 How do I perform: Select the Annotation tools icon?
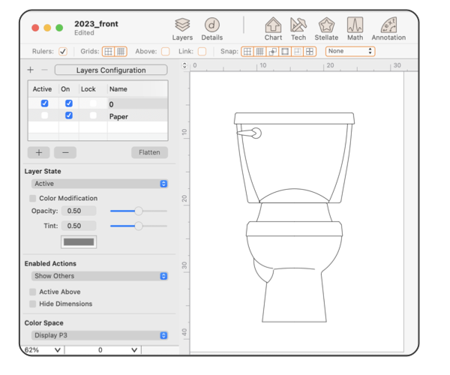(x=388, y=28)
